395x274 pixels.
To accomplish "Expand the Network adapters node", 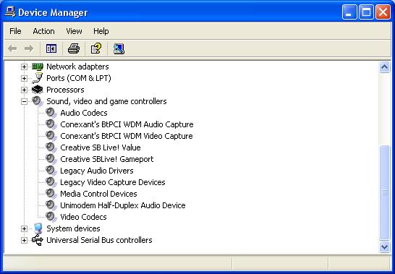I will tap(24, 67).
